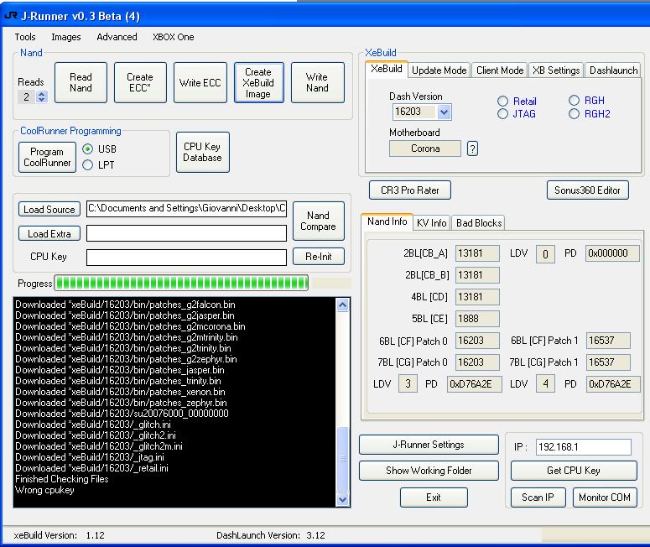The height and width of the screenshot is (547, 650).
Task: Switch to the XB Settings tab
Action: click(x=556, y=70)
